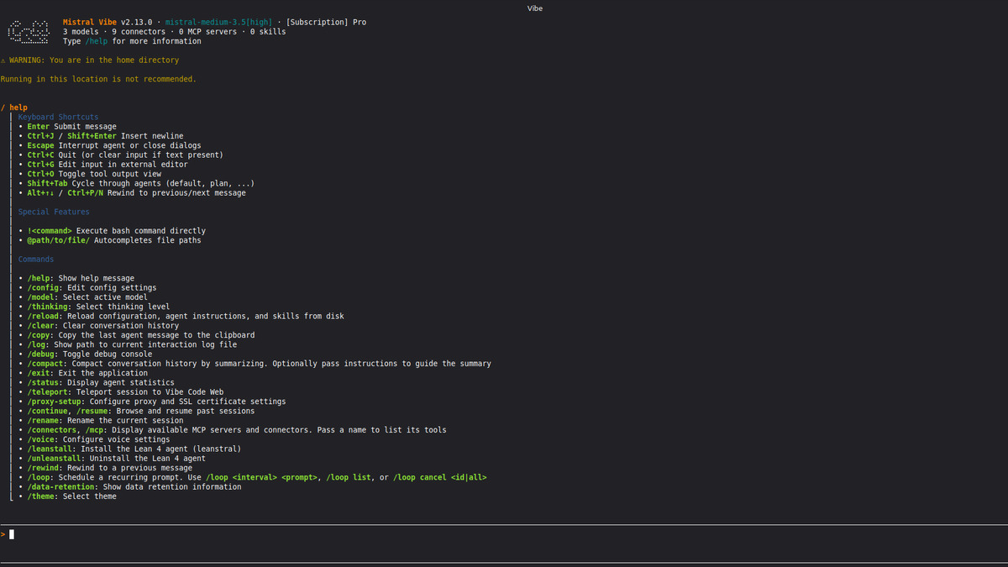1008x567 pixels.
Task: Click the "Special Features" heading
Action: (x=54, y=212)
